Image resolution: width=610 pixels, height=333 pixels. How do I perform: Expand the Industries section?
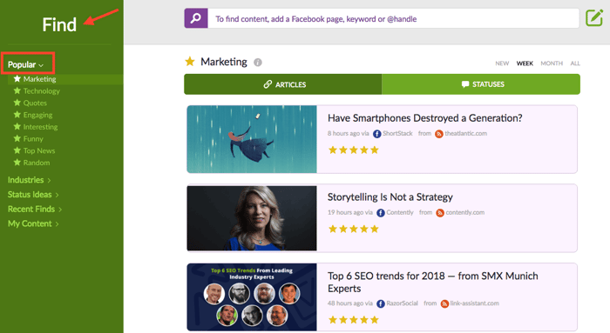(x=29, y=180)
